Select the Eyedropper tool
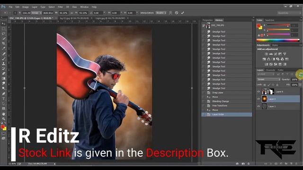 [x=3, y=49]
